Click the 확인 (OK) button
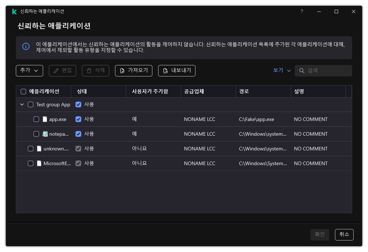 [x=319, y=234]
